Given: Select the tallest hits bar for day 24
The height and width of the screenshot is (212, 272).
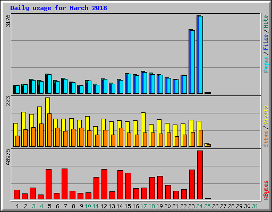Looking at the screenshot, I should [198, 55].
